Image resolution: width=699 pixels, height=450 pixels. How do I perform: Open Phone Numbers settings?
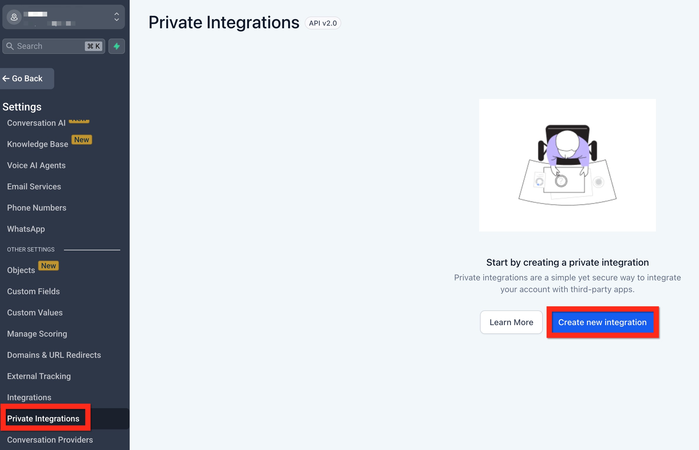(x=37, y=208)
